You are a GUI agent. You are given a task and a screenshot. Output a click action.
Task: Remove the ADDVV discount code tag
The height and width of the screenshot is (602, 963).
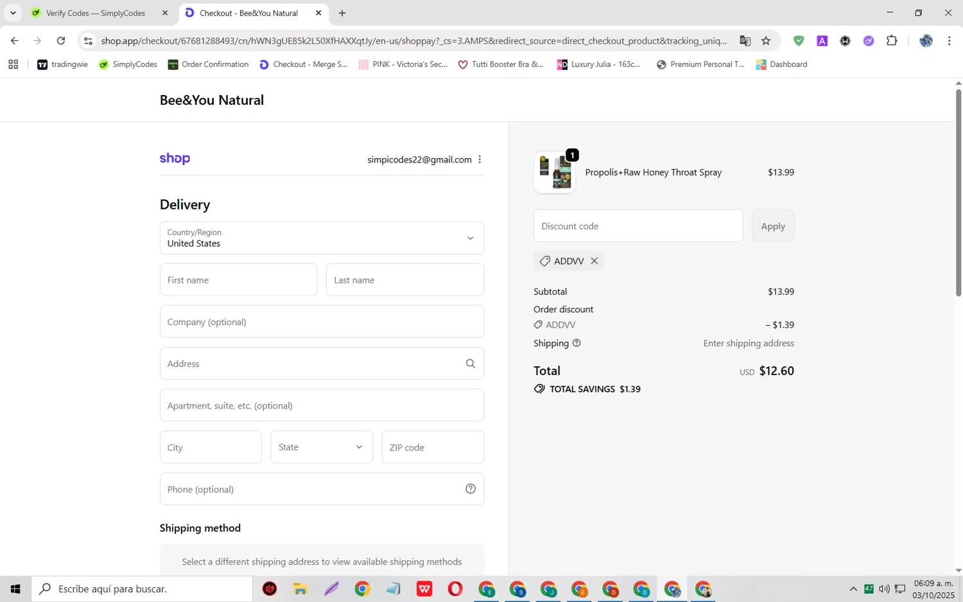pos(594,261)
